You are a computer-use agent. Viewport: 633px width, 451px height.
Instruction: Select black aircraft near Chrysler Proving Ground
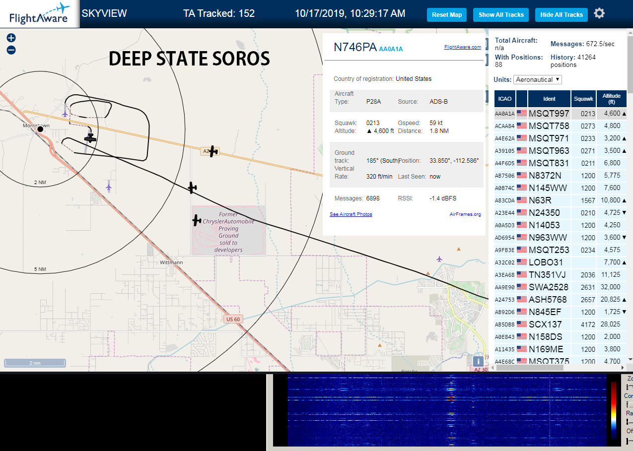click(x=197, y=220)
